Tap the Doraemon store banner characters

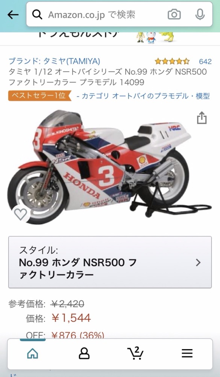(155, 38)
